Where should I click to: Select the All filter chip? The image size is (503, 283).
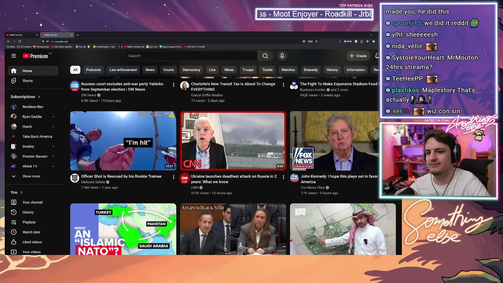pyautogui.click(x=75, y=70)
